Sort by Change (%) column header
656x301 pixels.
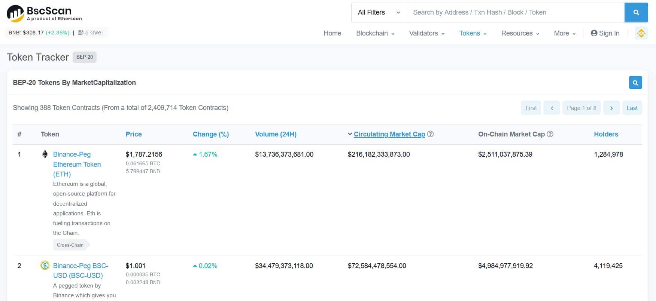pos(211,134)
